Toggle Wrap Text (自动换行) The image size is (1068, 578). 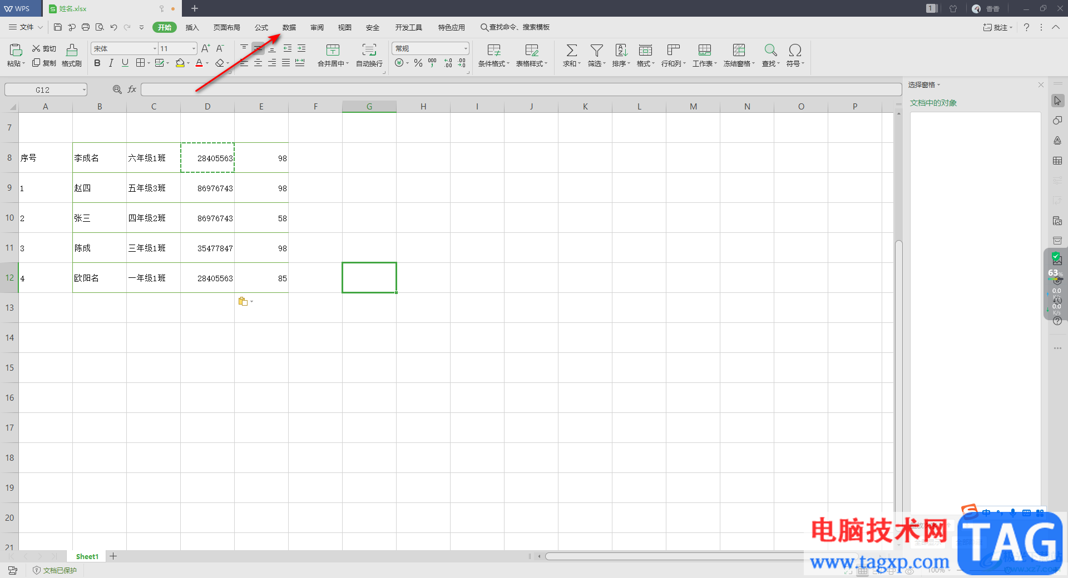tap(369, 55)
